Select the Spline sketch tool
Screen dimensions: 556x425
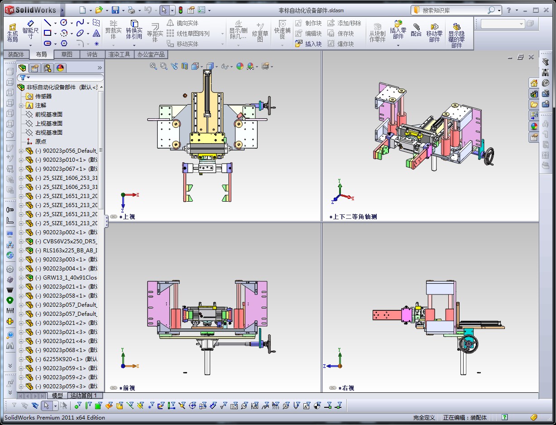click(80, 23)
